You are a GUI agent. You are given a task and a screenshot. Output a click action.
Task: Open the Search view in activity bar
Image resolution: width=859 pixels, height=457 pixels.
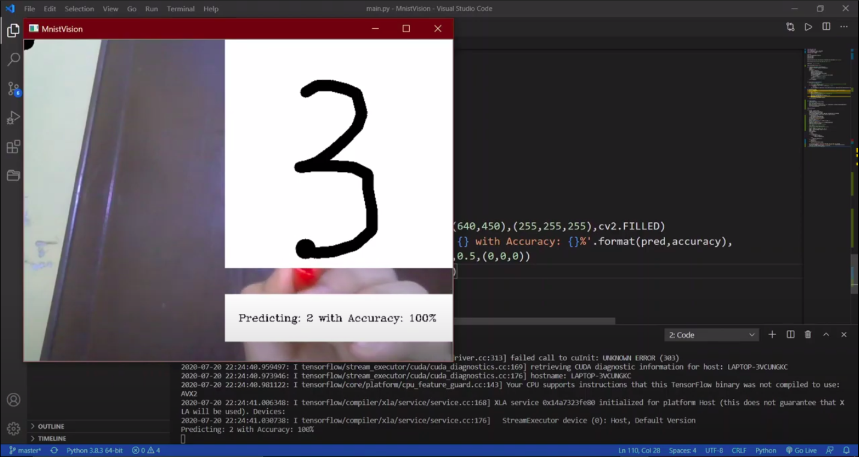pos(13,59)
